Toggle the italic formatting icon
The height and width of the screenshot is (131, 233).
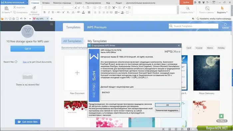coord(49,12)
